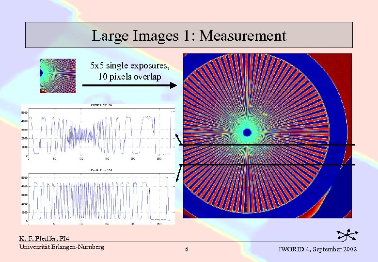The image size is (378, 262).
Task: Select the upper profile row plot
Action: (98, 131)
